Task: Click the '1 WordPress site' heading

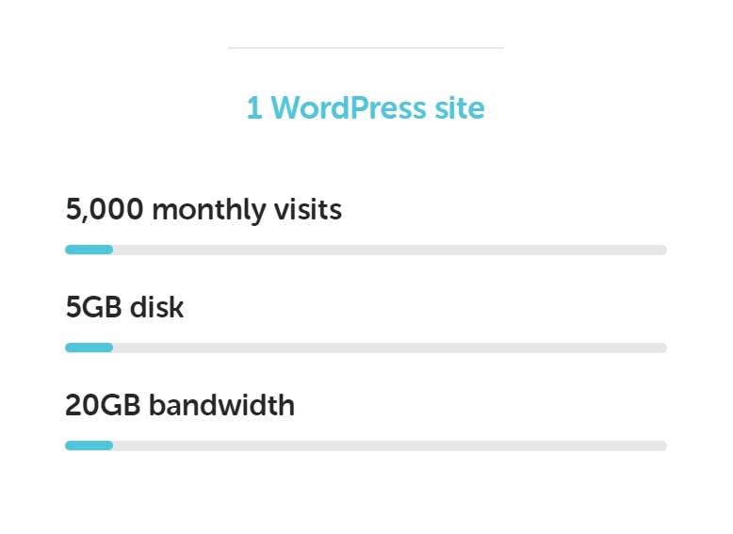Action: click(x=366, y=108)
